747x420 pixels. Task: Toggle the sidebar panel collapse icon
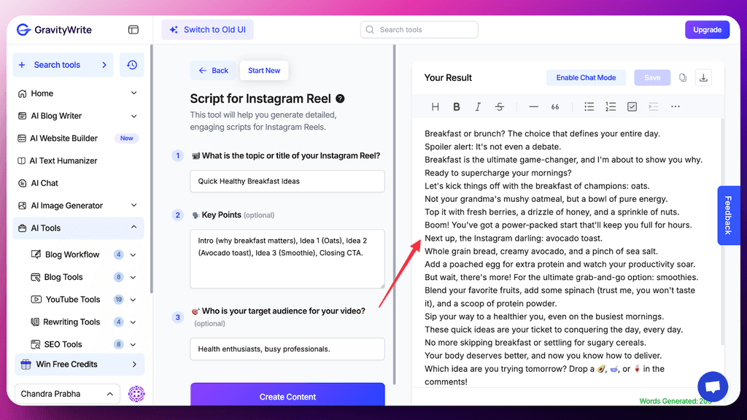click(x=133, y=29)
